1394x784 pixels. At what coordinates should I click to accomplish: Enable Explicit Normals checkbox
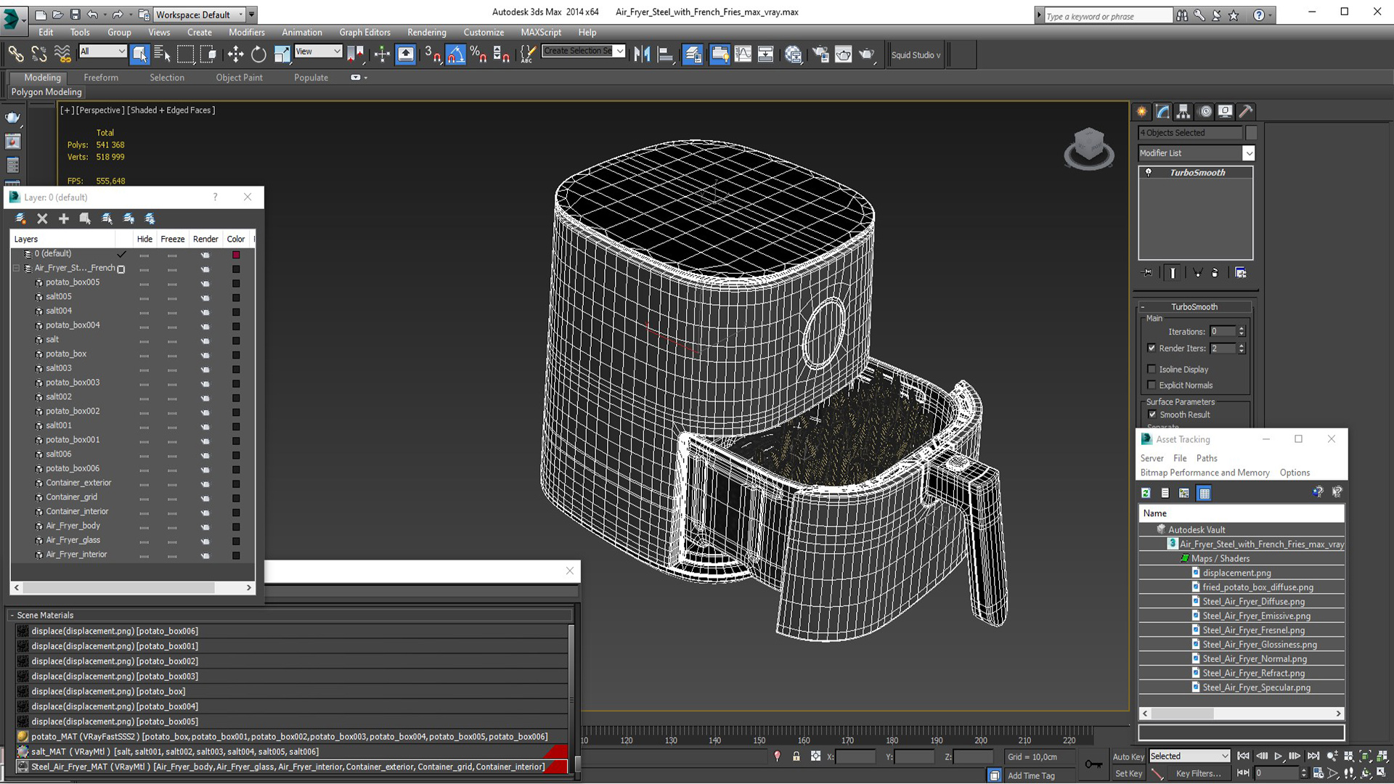pos(1152,385)
